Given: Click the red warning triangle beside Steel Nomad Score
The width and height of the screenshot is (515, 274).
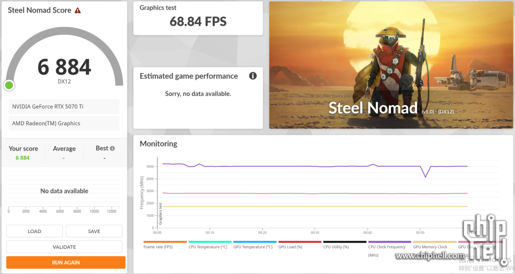Looking at the screenshot, I should click(78, 11).
